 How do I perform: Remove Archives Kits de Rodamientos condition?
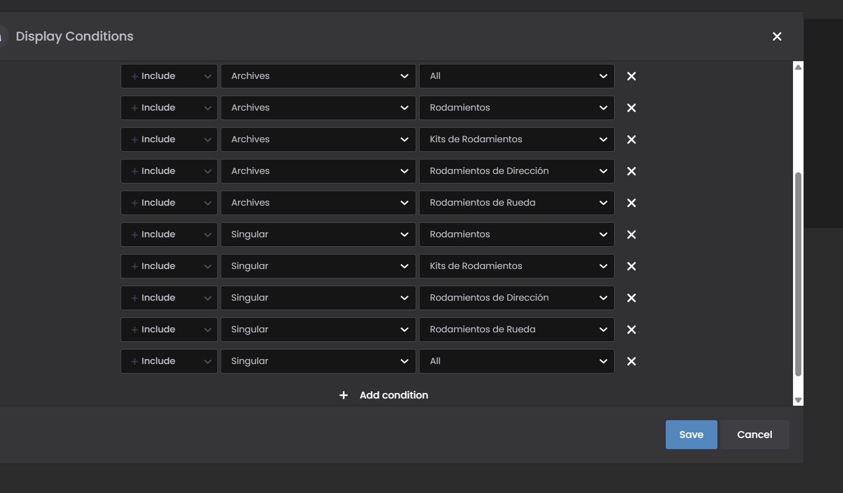(x=631, y=140)
